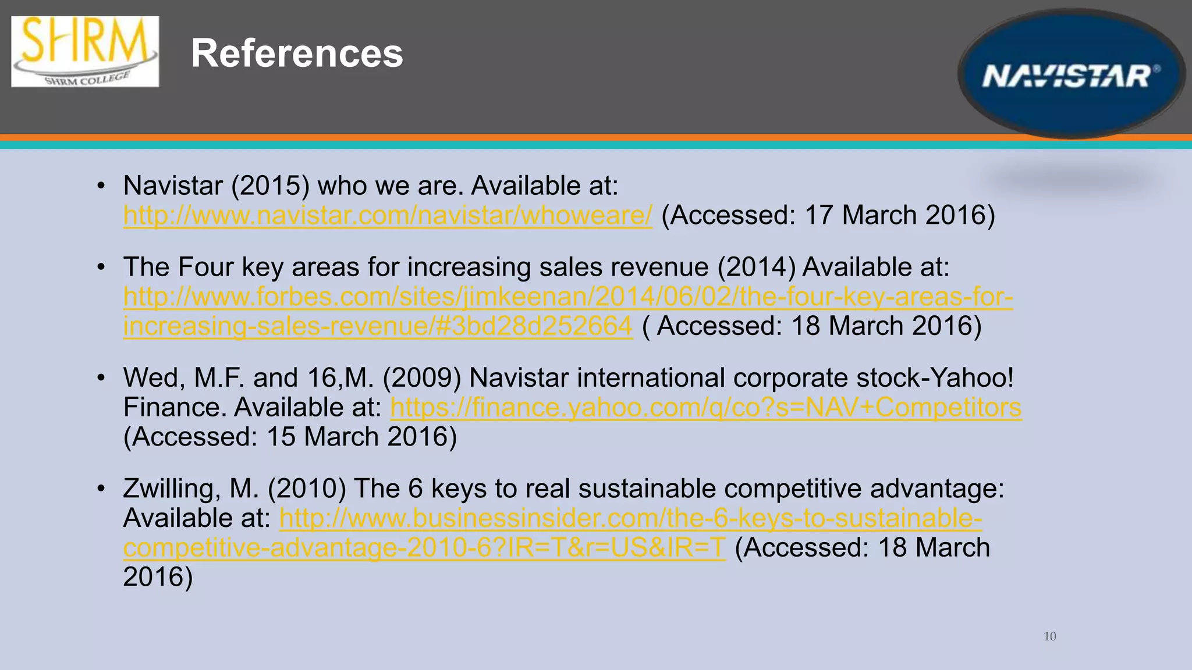Open the finance.yahoo.com NAV Competitors link
This screenshot has height=670, width=1192.
tap(705, 407)
